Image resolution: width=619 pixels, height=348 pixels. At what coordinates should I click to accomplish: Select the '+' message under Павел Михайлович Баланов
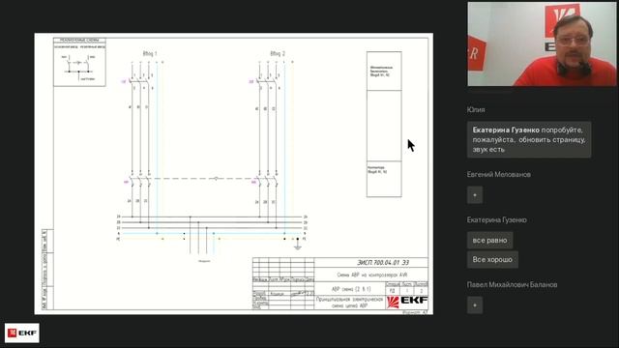pos(475,305)
